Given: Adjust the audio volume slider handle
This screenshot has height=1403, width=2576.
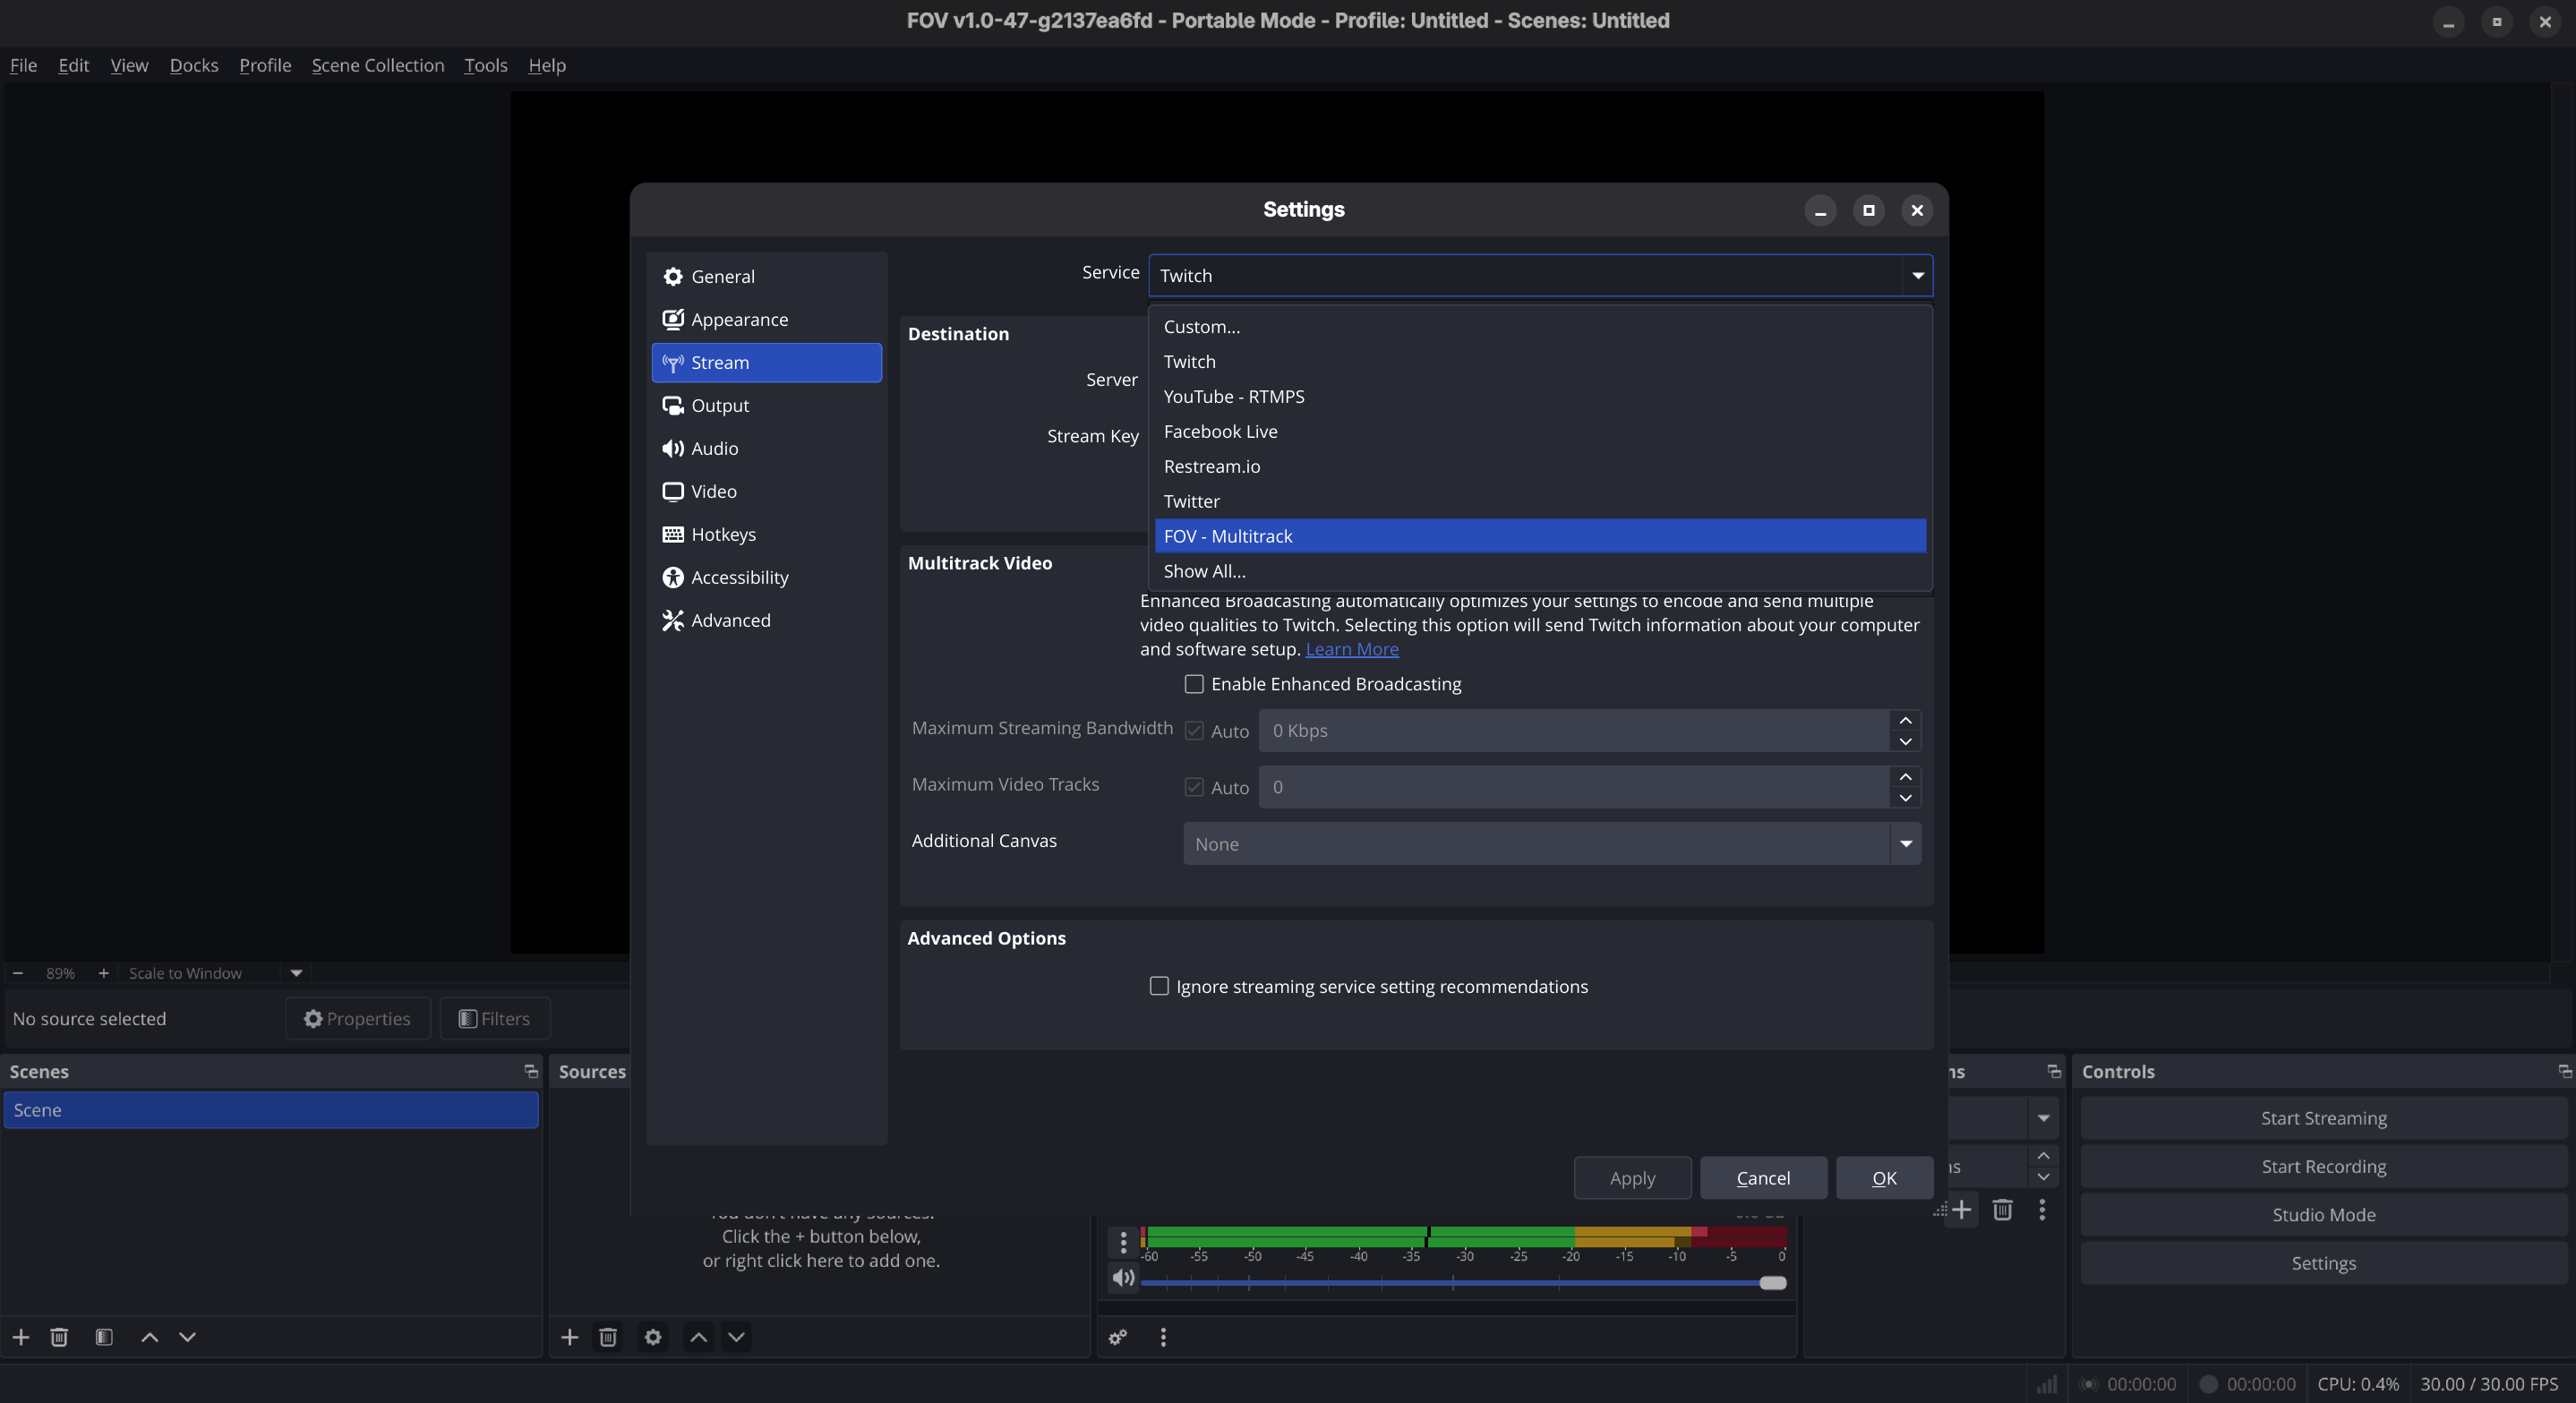Looking at the screenshot, I should [1773, 1283].
